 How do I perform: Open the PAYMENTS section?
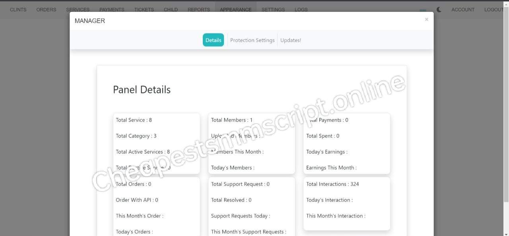point(112,10)
